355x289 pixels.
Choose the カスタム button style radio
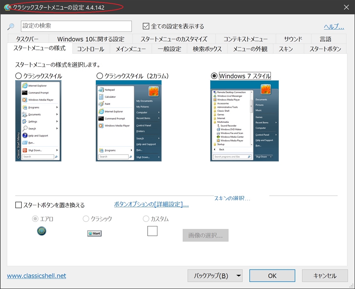click(x=146, y=219)
